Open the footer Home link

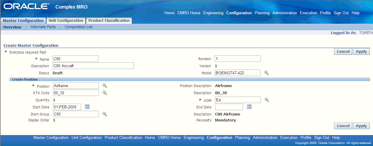150,138
